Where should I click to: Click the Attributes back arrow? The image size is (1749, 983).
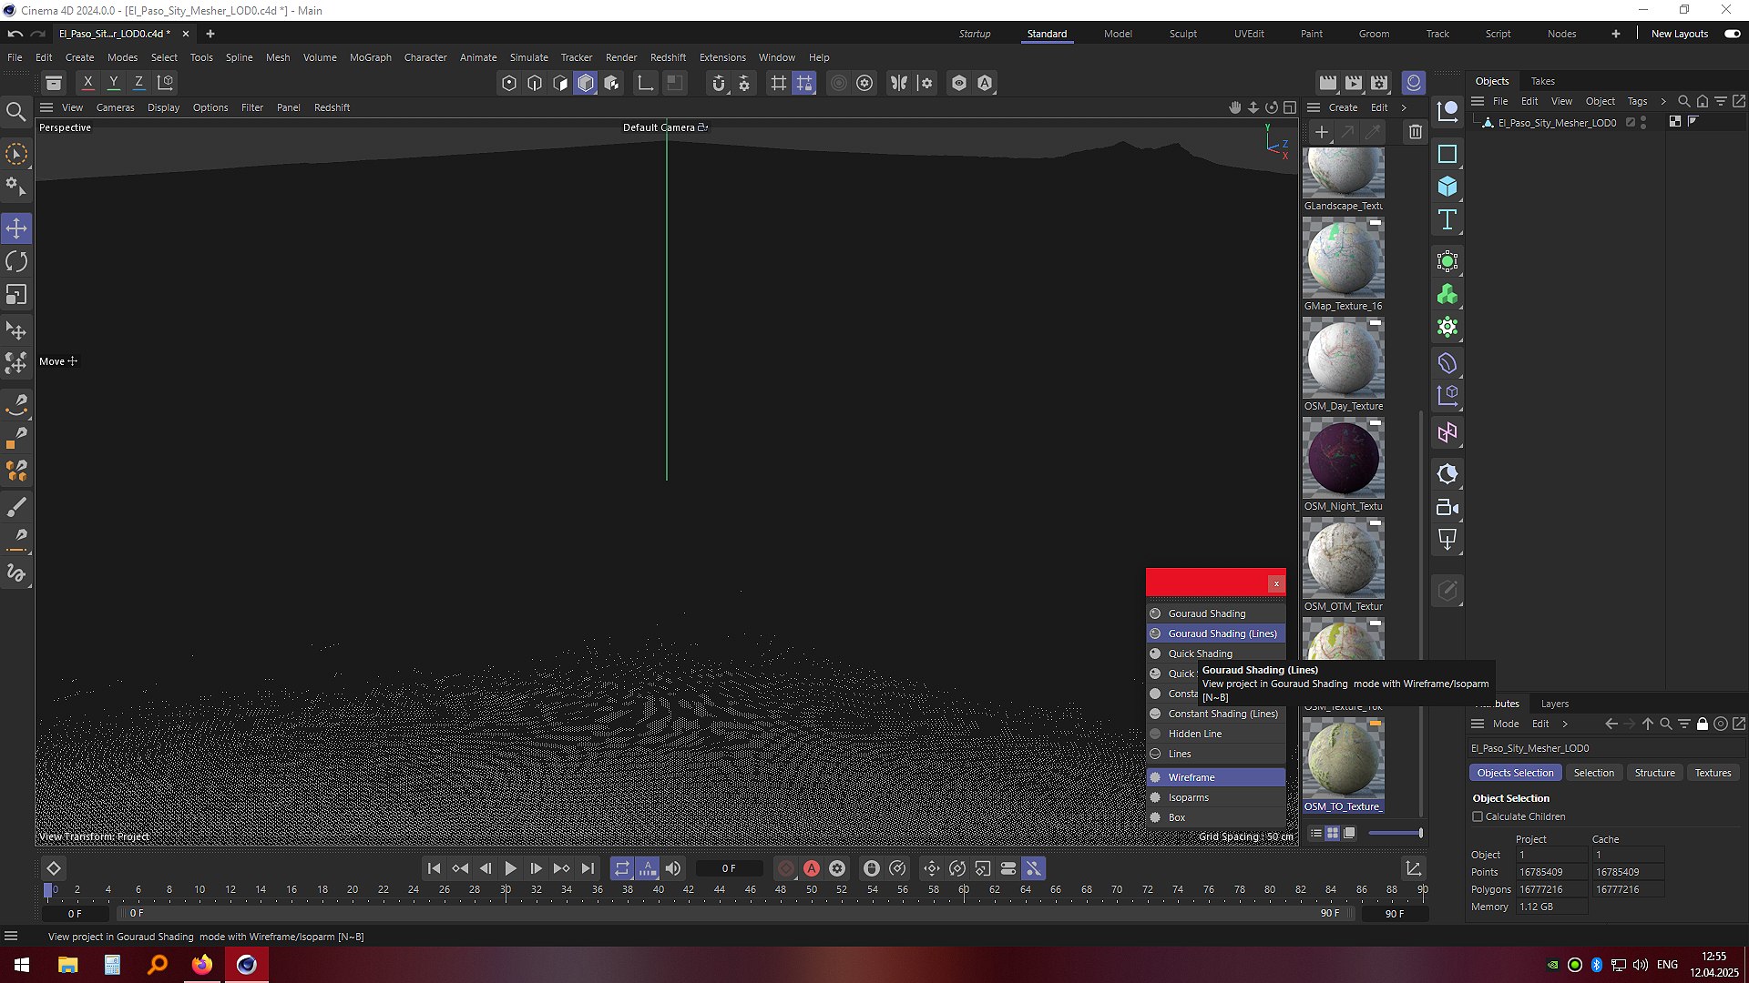(1611, 724)
